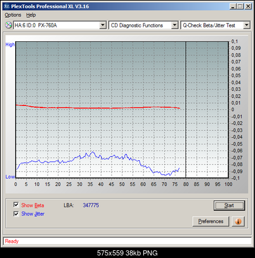The width and height of the screenshot is (255, 258).
Task: Minimize the PlexTools window
Action: [x=233, y=6]
